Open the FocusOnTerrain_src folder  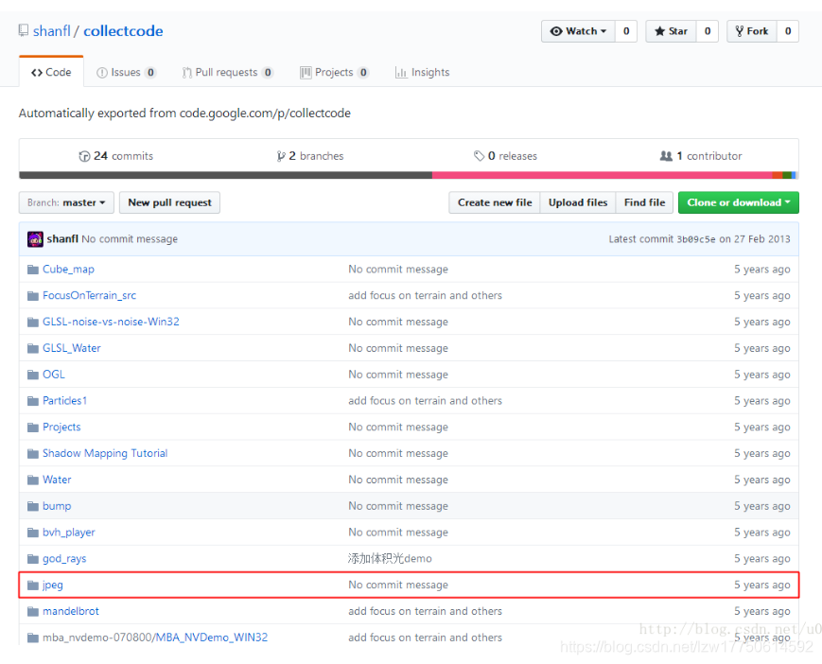(x=89, y=295)
